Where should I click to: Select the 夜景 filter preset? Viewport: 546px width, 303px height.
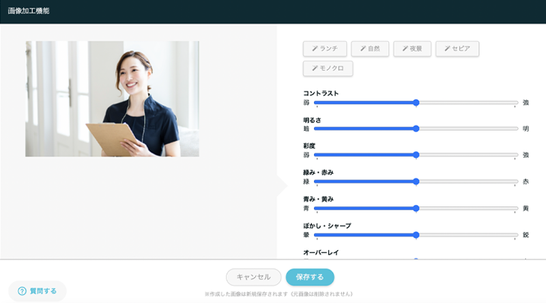click(412, 49)
